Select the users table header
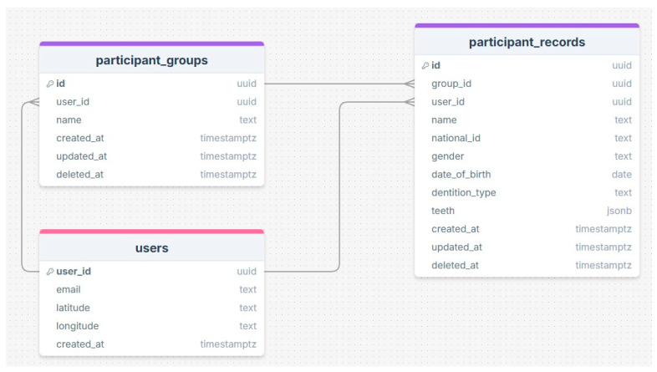The image size is (657, 372). click(x=151, y=247)
